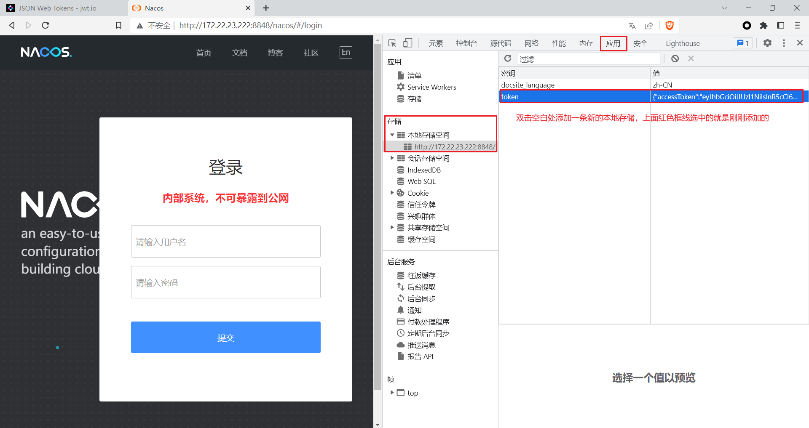
Task: Switch to the Memory tab
Action: pyautogui.click(x=586, y=43)
